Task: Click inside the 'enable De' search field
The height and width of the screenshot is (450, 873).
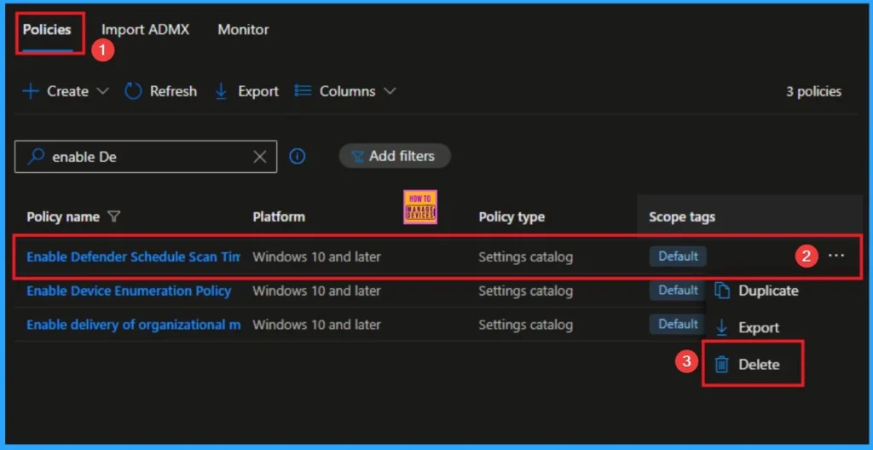Action: point(146,157)
